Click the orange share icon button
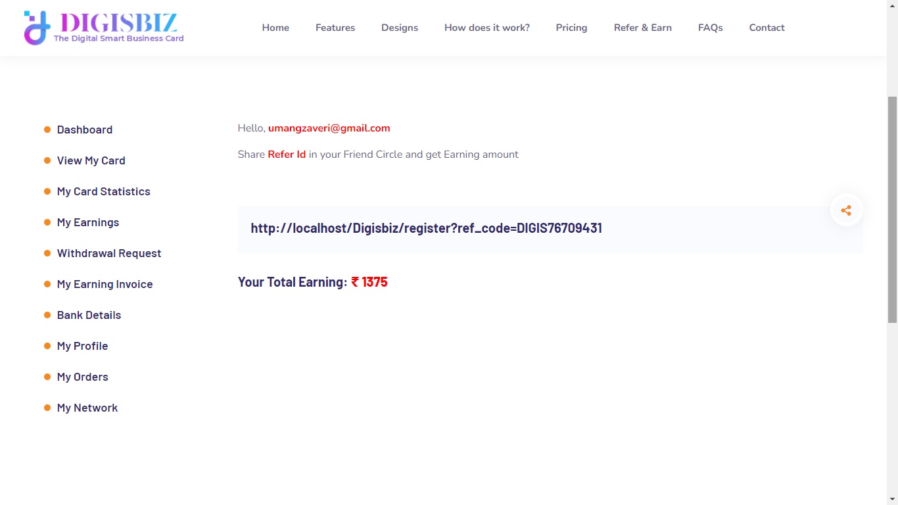The width and height of the screenshot is (898, 505). click(846, 210)
